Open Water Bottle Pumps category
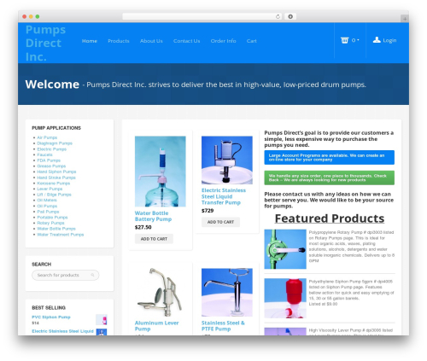This screenshot has width=427, height=361. click(x=56, y=229)
